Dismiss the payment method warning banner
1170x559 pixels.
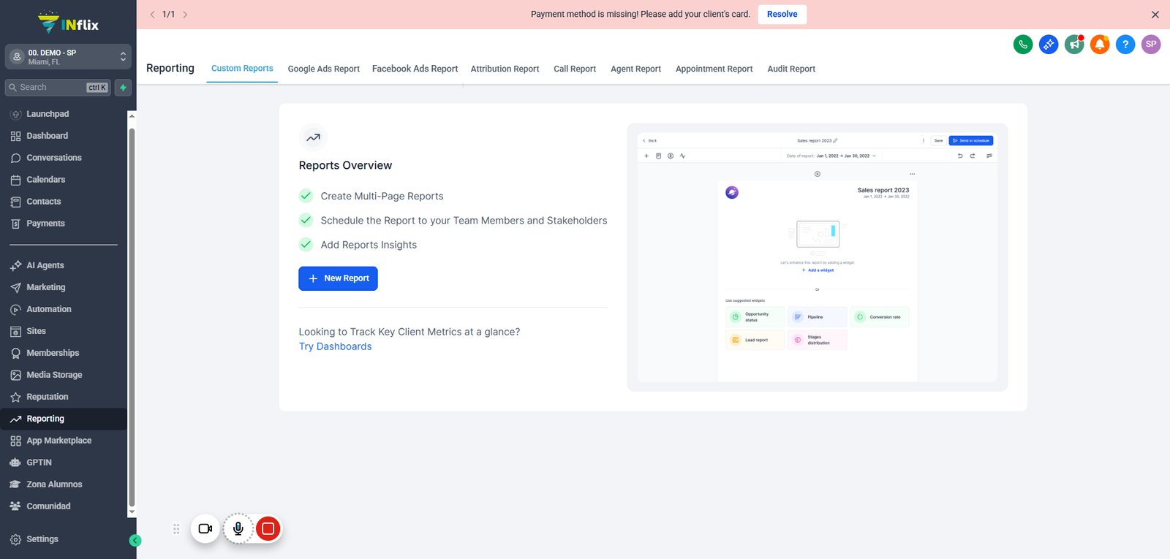click(x=1155, y=15)
